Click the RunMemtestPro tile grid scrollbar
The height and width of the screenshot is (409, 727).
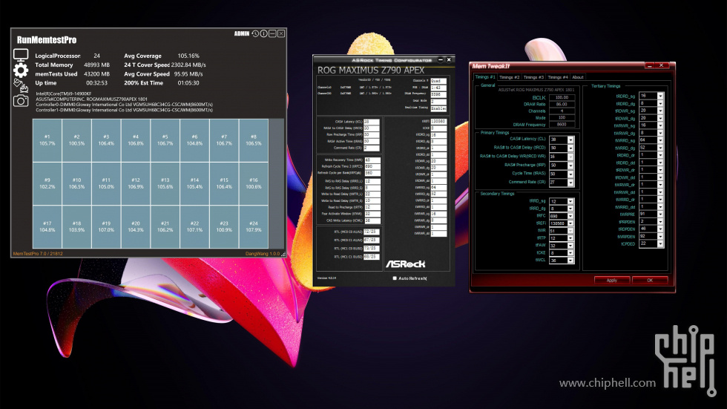coord(276,183)
